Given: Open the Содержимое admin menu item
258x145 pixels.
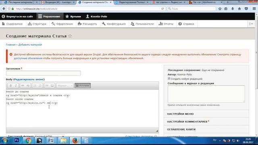Looking at the screenshot, I should [x=12, y=24].
